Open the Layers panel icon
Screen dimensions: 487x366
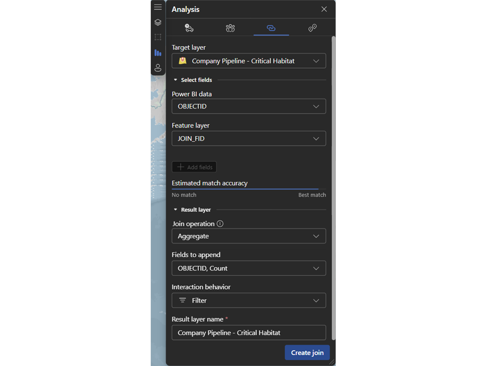pos(157,22)
